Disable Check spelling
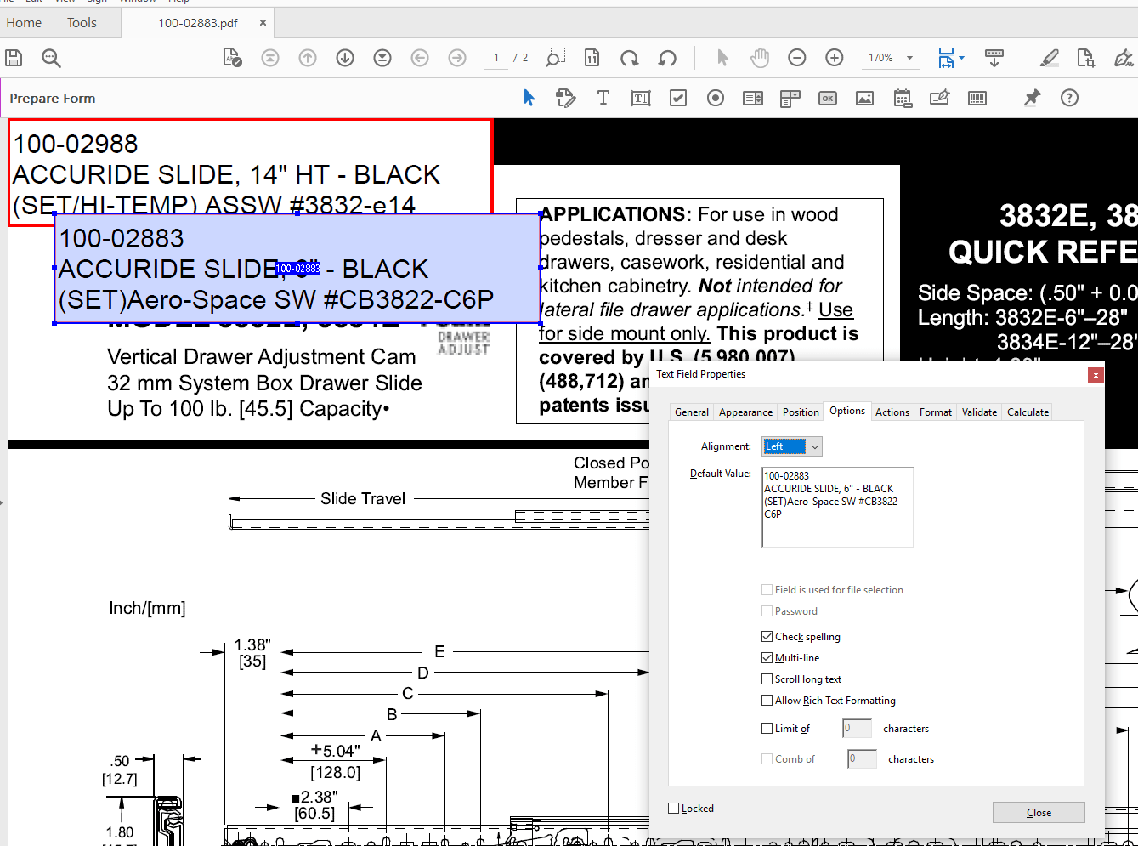Viewport: 1138px width, 846px height. click(x=767, y=636)
